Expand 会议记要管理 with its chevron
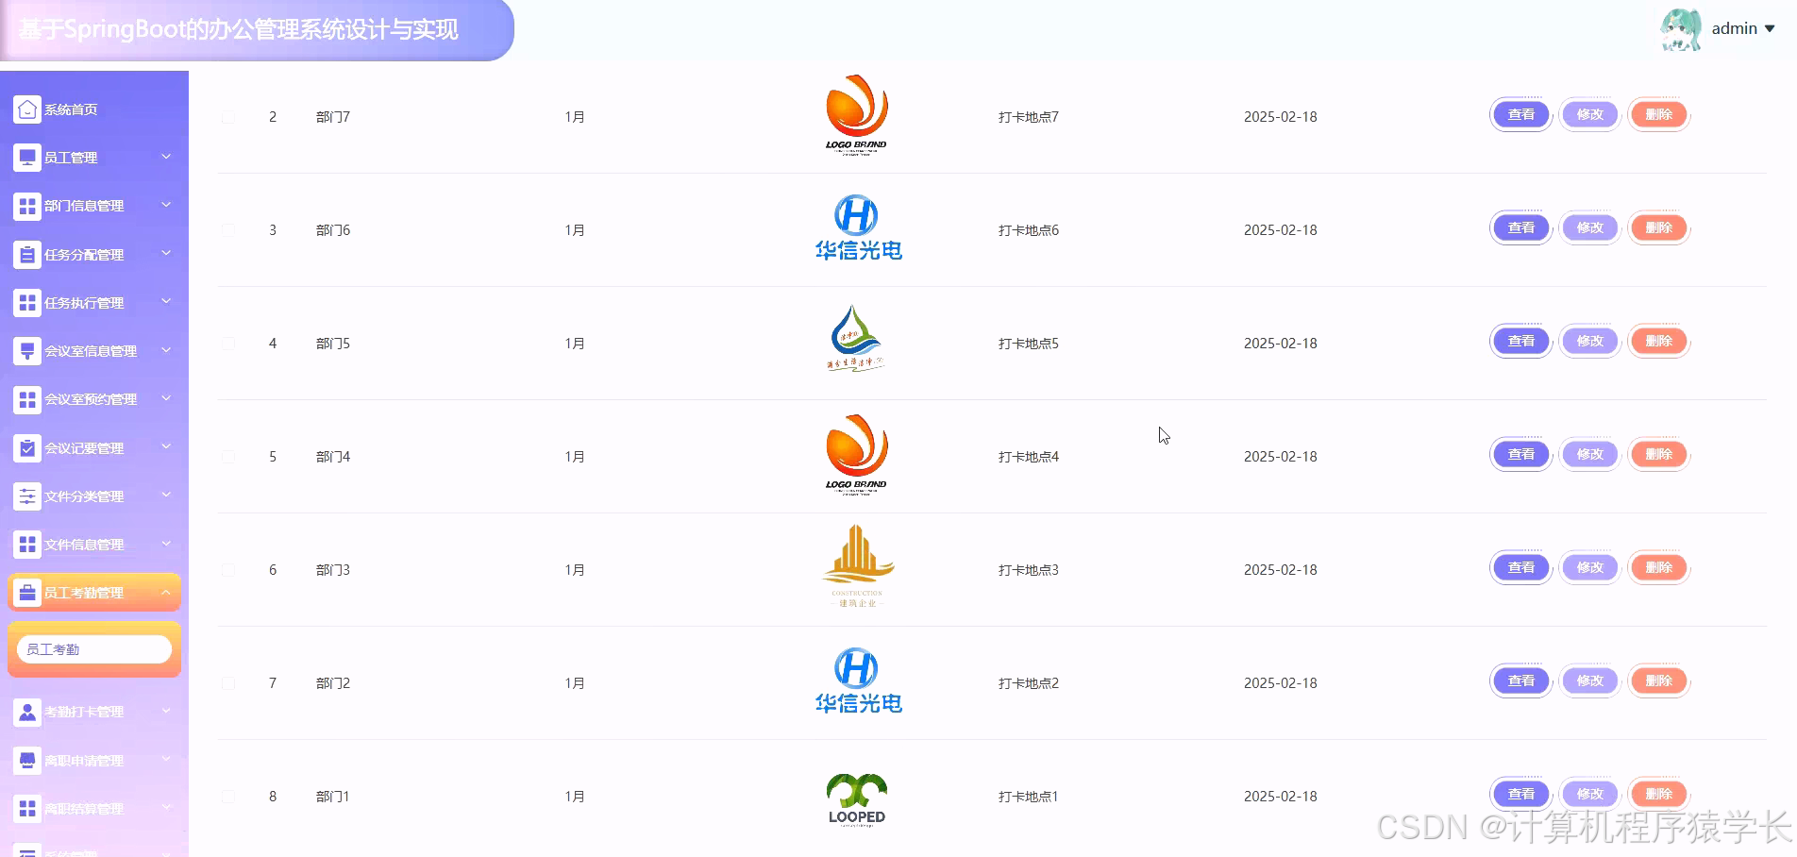1797x857 pixels. pos(166,446)
